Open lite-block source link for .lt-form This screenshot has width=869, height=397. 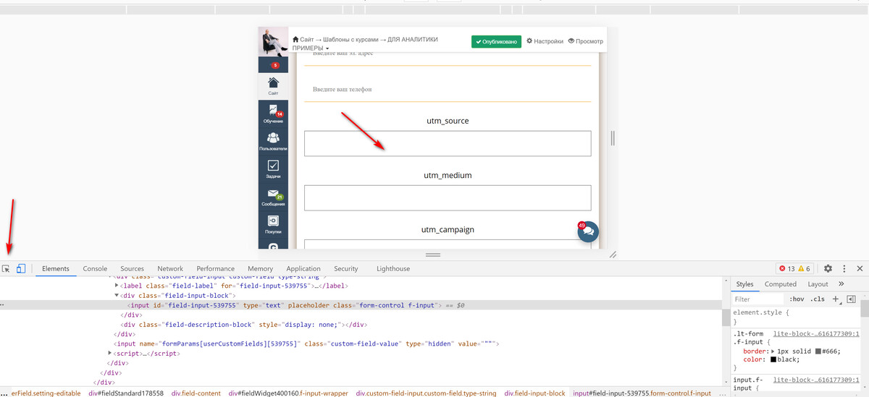pos(815,333)
